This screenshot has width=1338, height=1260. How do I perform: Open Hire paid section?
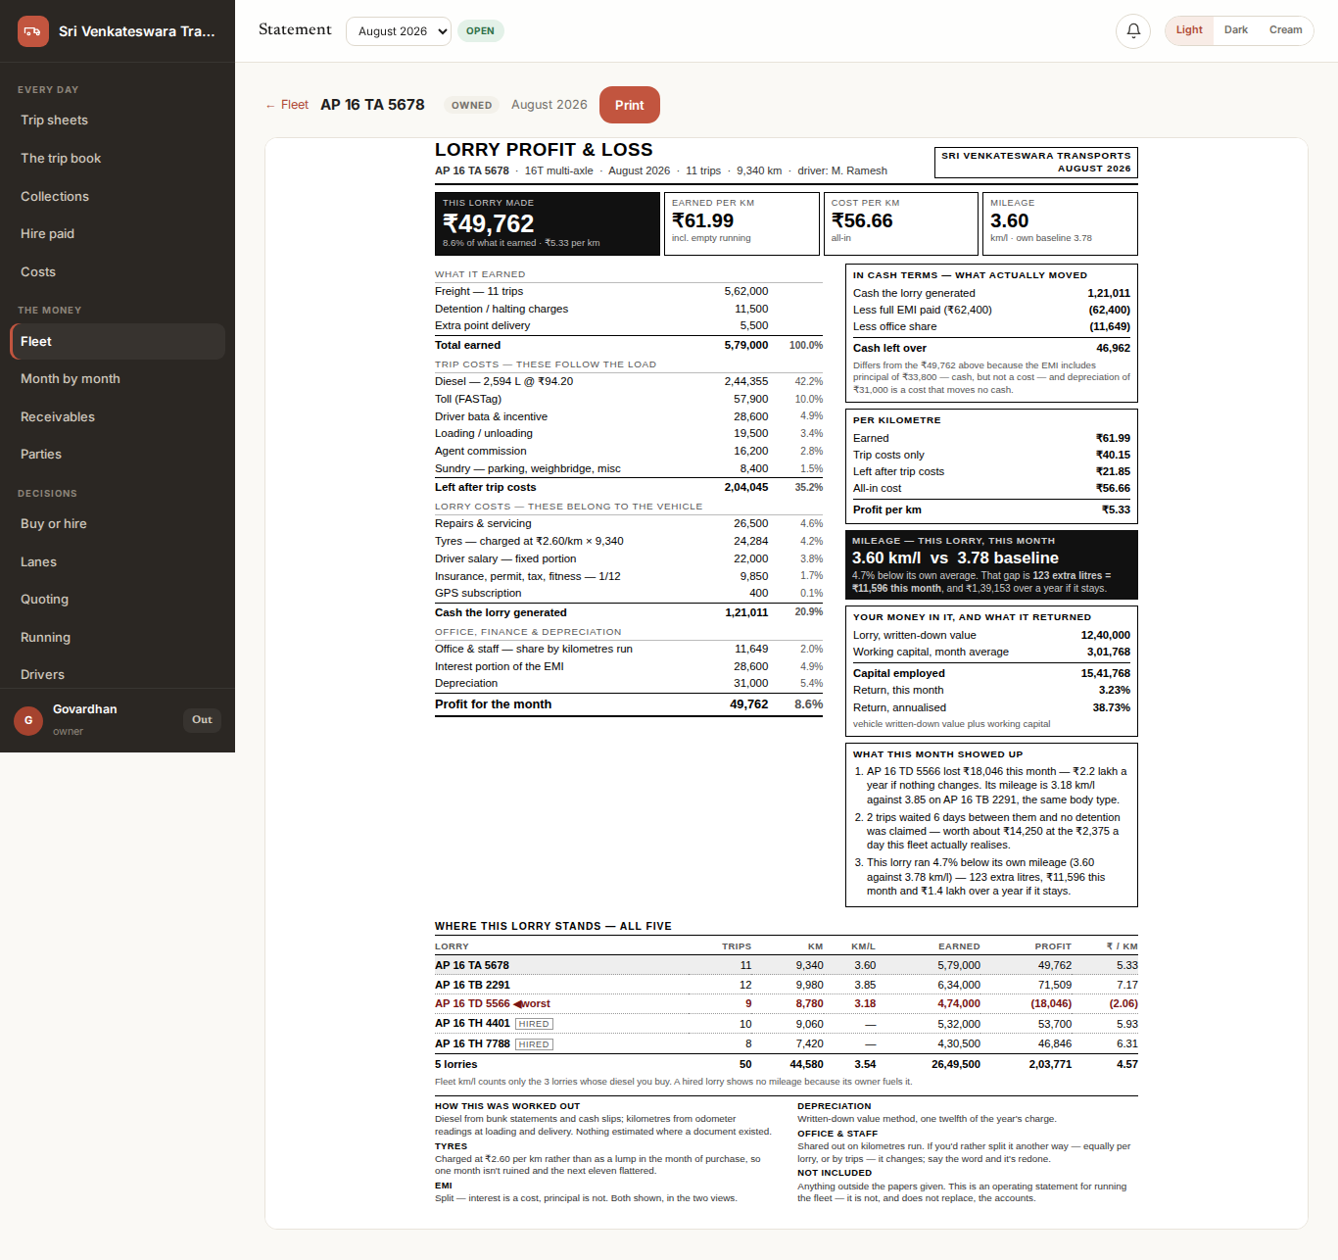point(118,234)
